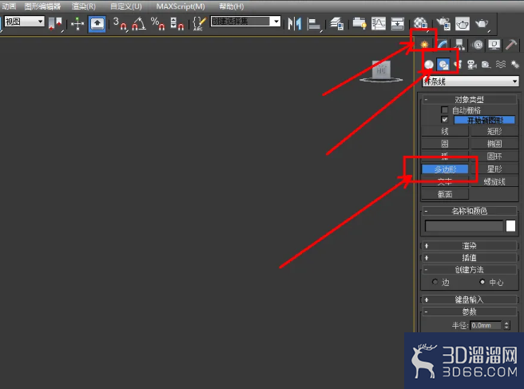Switch to the Utilities hammer tab
Viewport: 524px width, 389px height.
coord(511,45)
